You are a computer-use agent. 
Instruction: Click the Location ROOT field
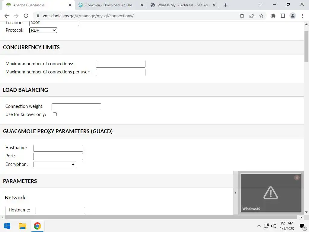pos(54,23)
